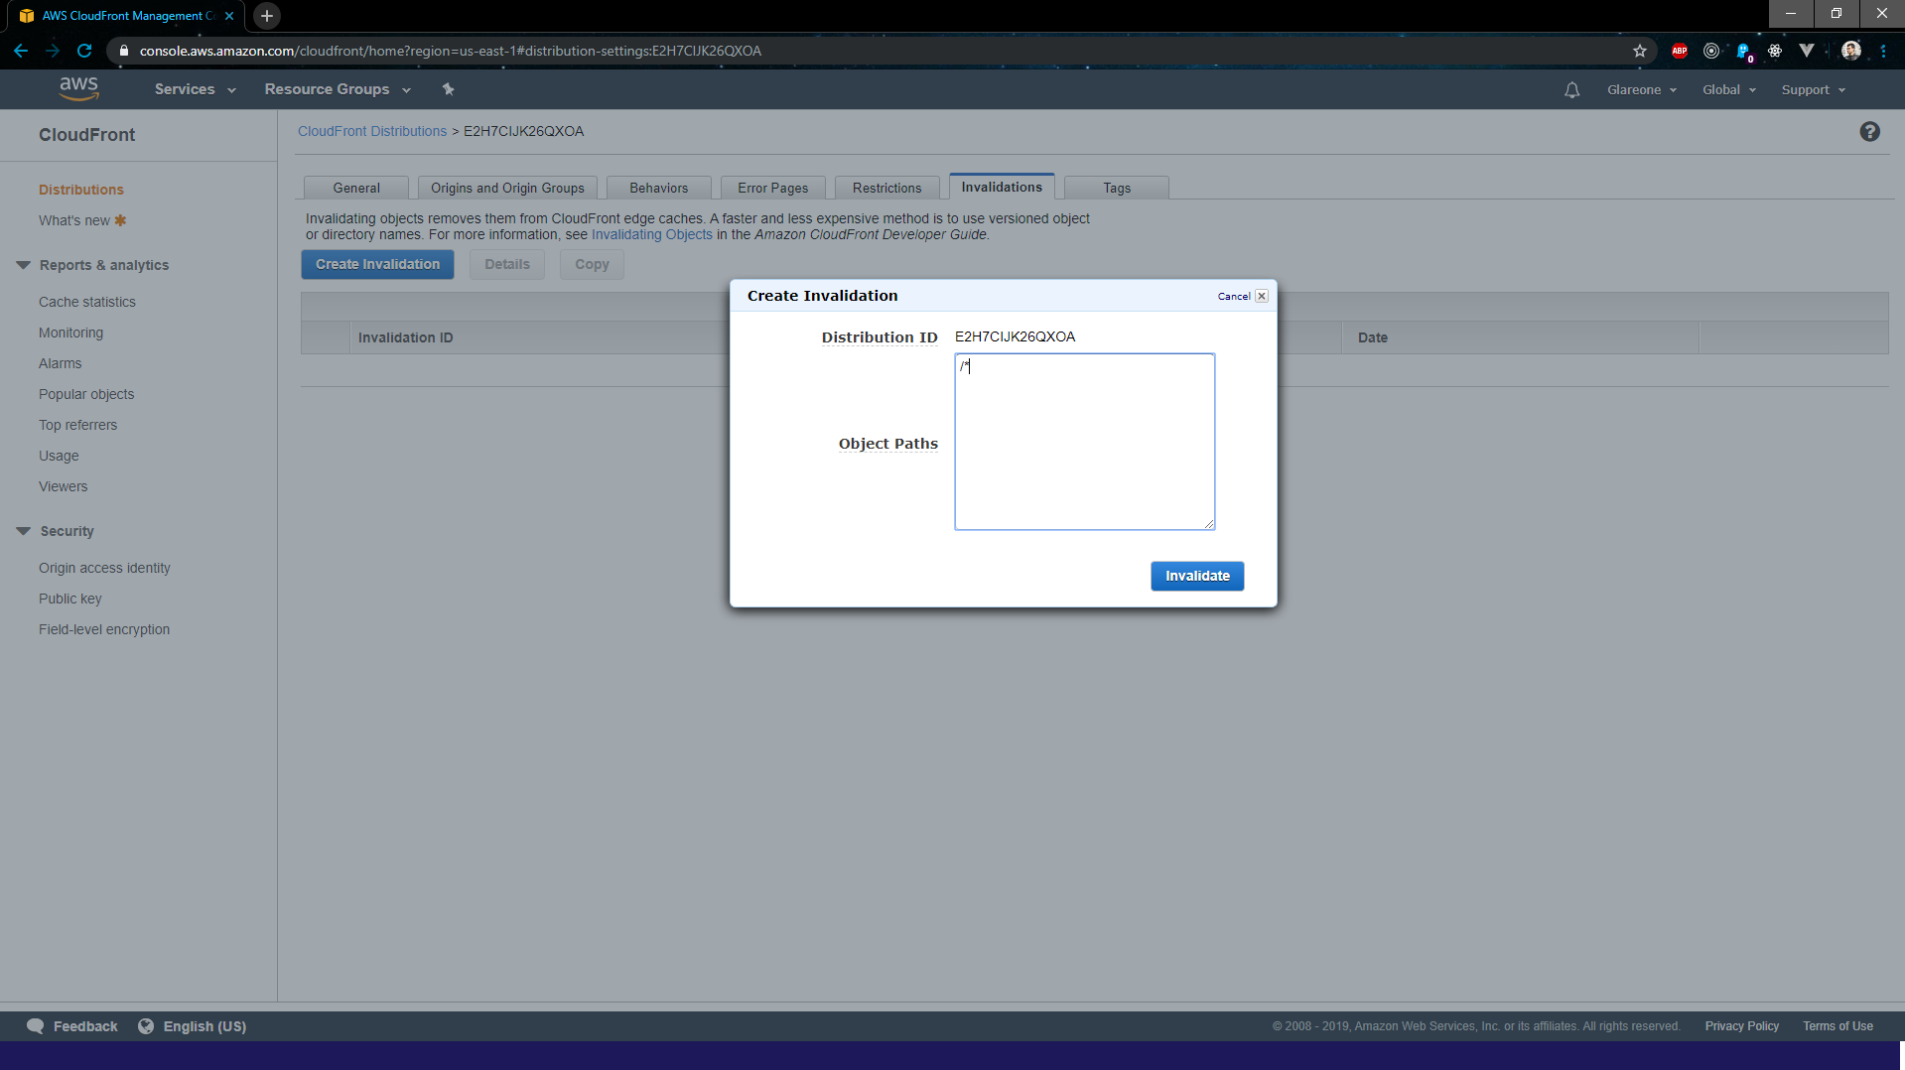The width and height of the screenshot is (1905, 1070).
Task: Switch to the Tags tab
Action: [1117, 188]
